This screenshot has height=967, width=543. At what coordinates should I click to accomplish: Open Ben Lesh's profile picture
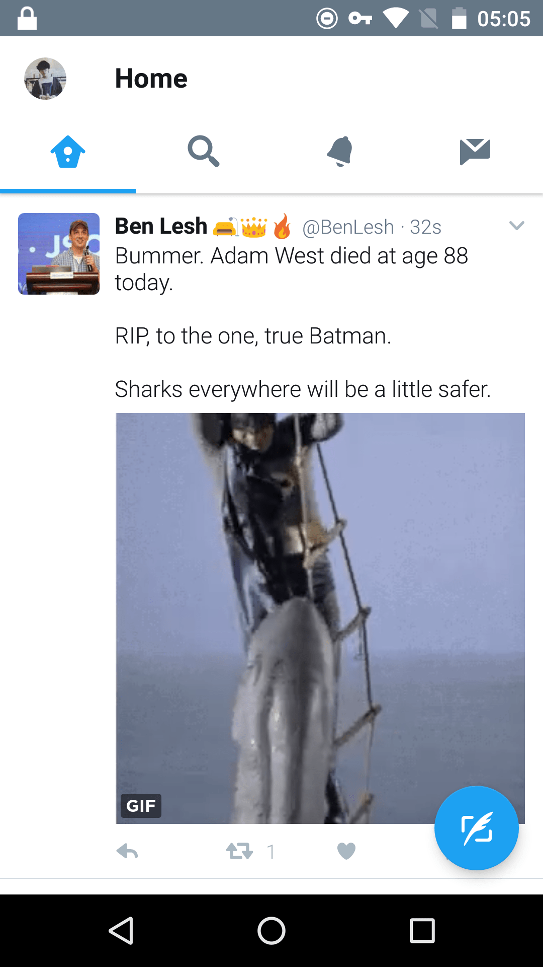(x=59, y=254)
